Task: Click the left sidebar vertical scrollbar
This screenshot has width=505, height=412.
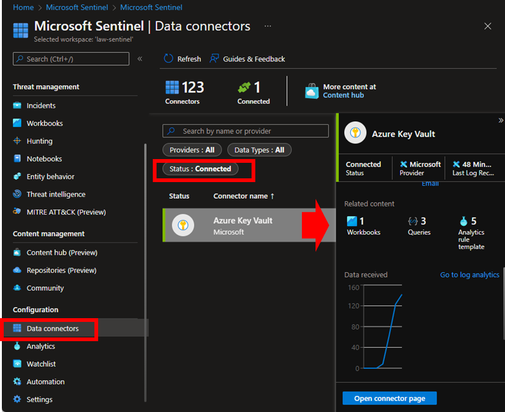Action: click(x=145, y=273)
